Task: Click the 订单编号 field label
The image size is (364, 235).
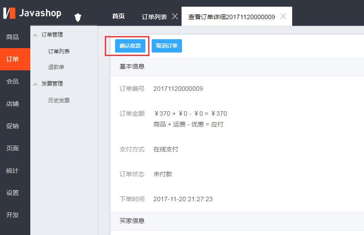Action: (x=132, y=89)
